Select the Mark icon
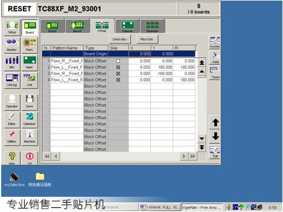This screenshot has height=212, width=283. [29, 63]
